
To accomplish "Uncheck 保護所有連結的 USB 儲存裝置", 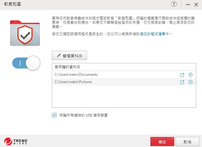I will coord(54,115).
